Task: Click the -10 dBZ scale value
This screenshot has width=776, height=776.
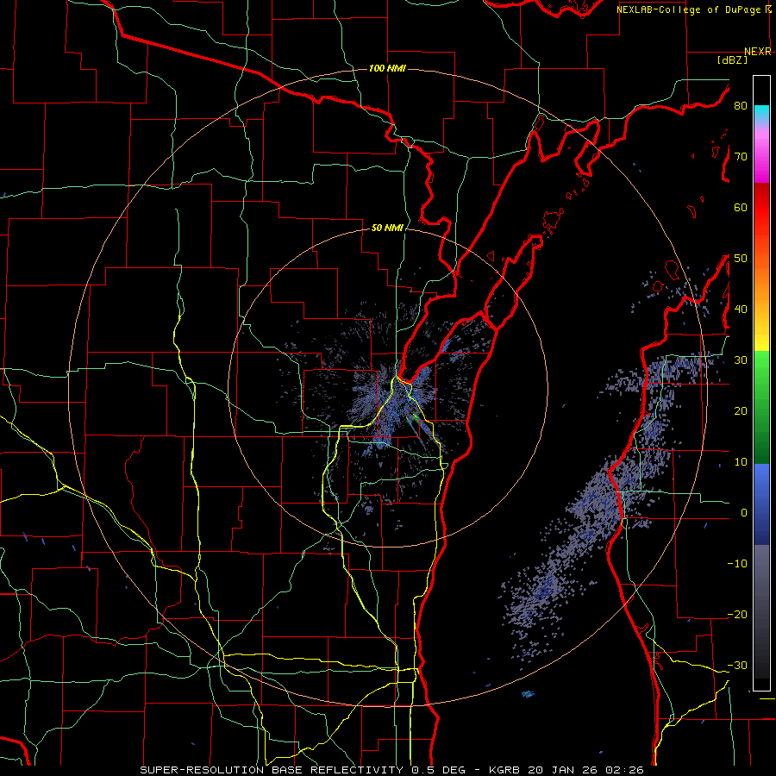Action: coord(737,564)
